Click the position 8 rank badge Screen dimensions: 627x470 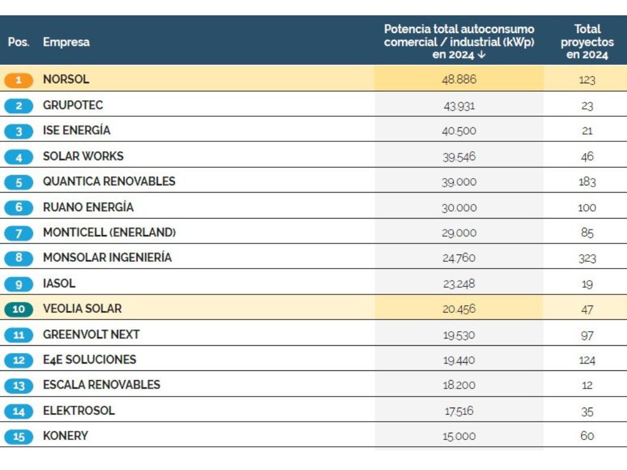click(19, 258)
